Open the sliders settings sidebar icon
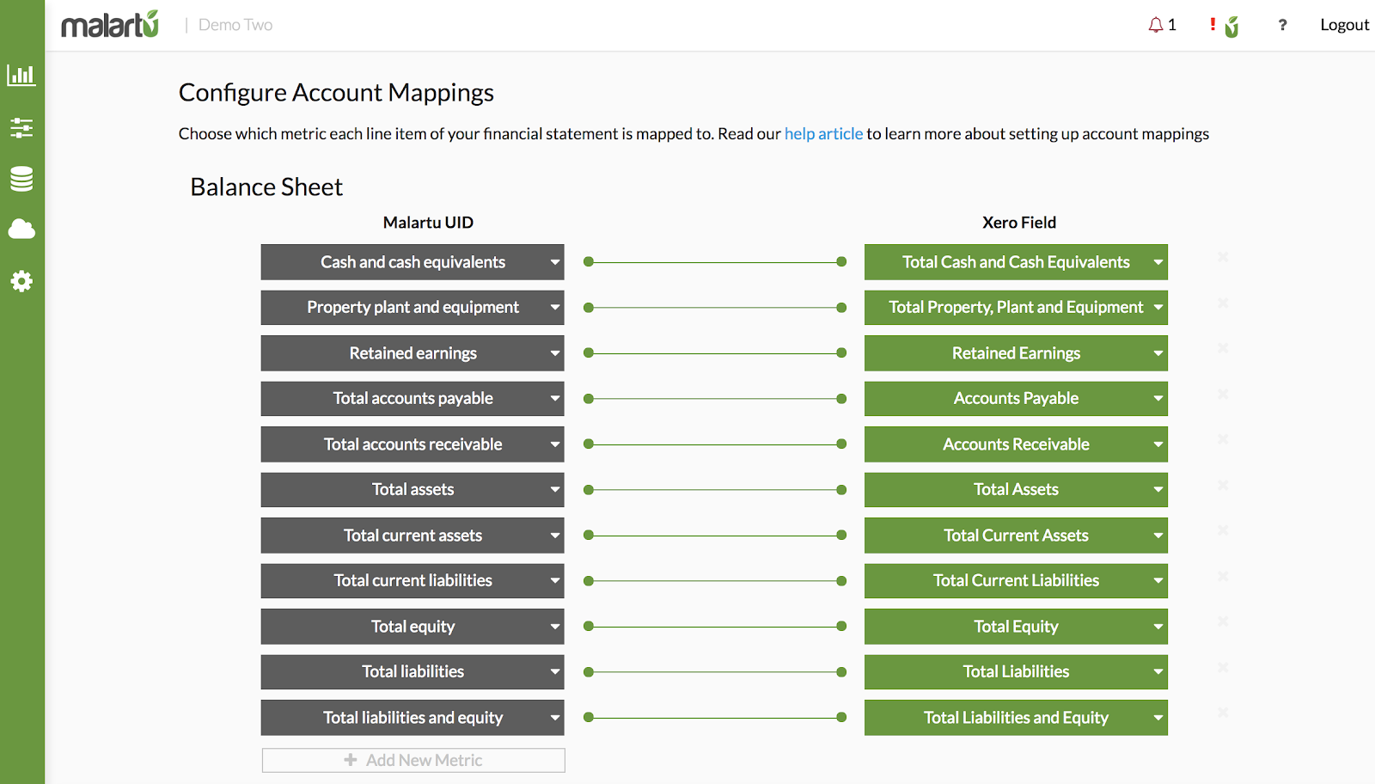This screenshot has height=784, width=1375. coord(21,128)
